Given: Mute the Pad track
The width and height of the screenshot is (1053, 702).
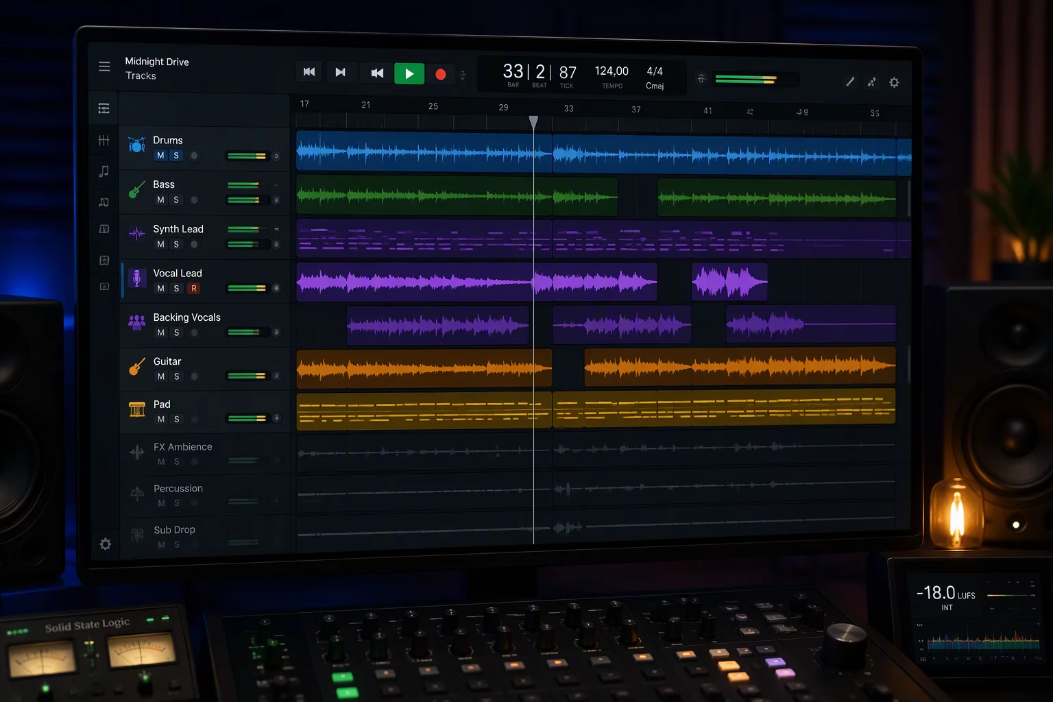Looking at the screenshot, I should coord(161,419).
